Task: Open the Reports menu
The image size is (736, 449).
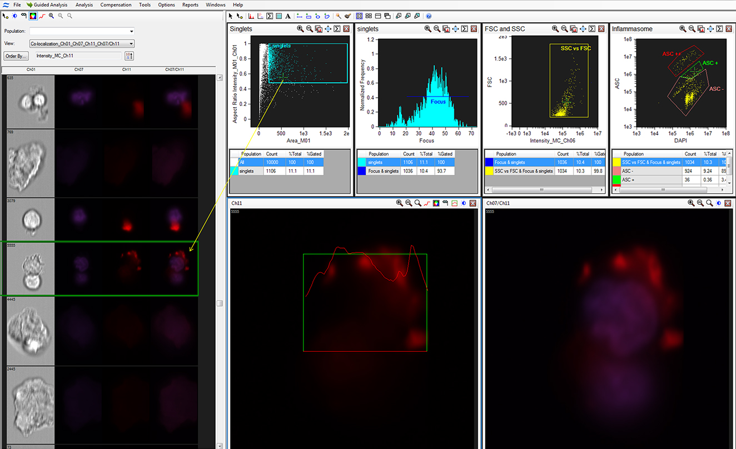Action: [x=190, y=4]
